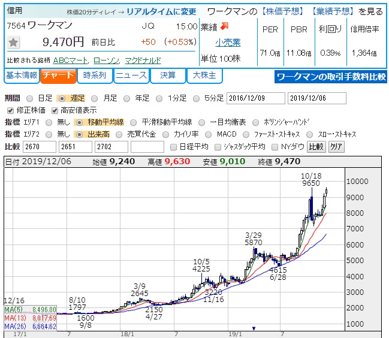389x338 pixels.
Task: Switch to the ニュース tab
Action: pyautogui.click(x=131, y=76)
